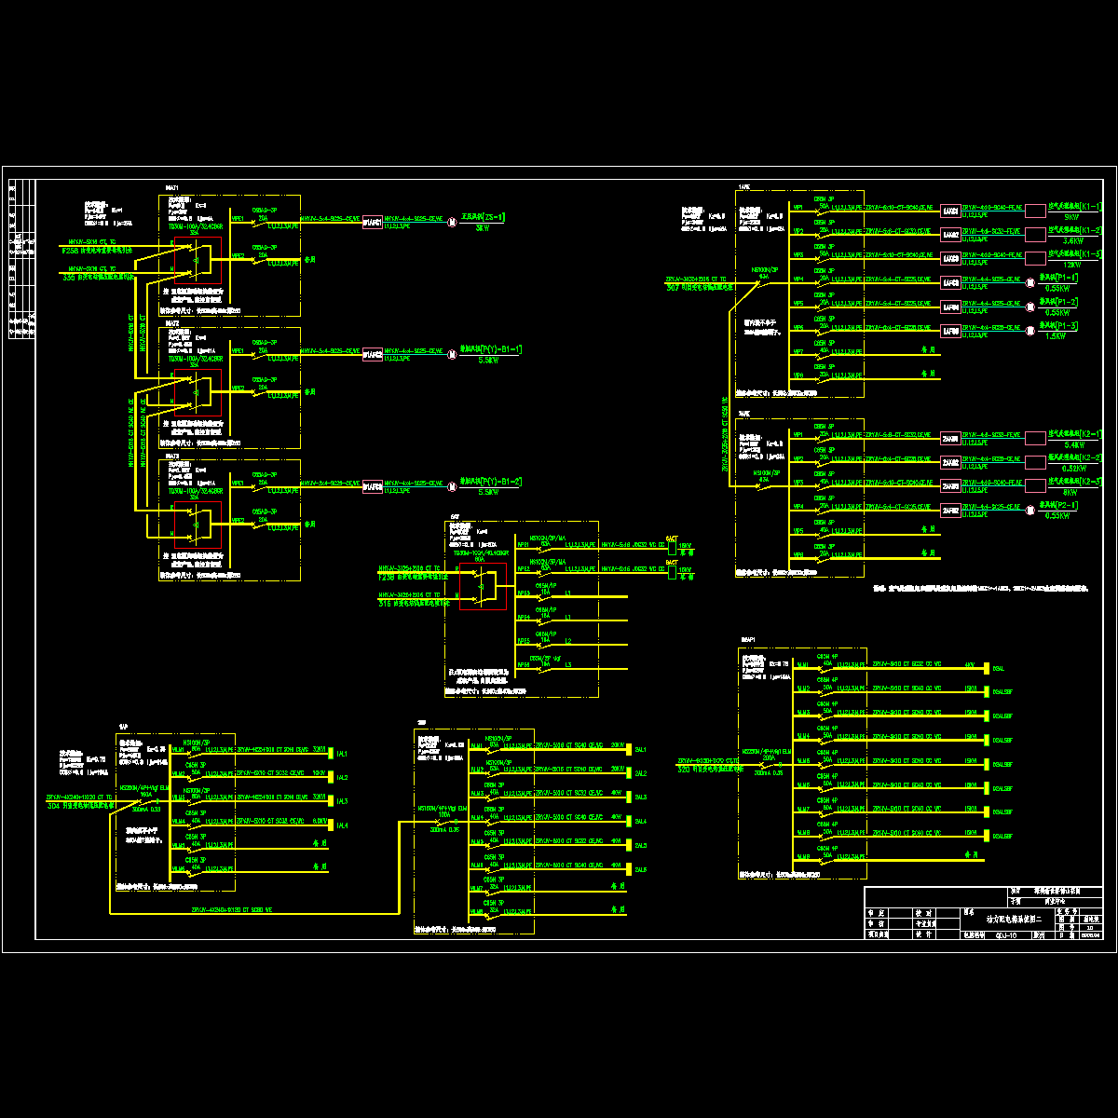Select the 1AL1 outgoing circuit label
Image resolution: width=1118 pixels, height=1118 pixels.
[x=342, y=754]
